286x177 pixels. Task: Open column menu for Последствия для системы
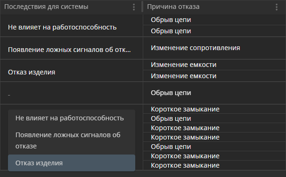click(x=134, y=7)
